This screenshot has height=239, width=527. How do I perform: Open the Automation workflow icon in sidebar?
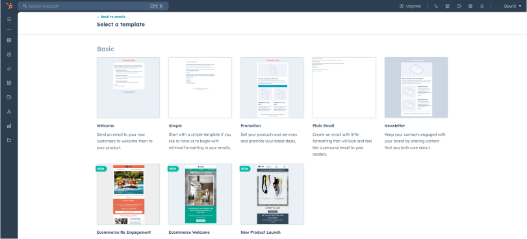[9, 112]
